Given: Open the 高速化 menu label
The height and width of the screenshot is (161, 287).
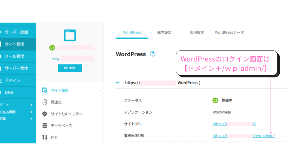Looking at the screenshot, I should pos(56,102).
